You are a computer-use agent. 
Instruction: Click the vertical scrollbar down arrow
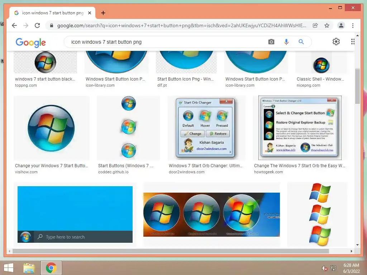(357, 245)
